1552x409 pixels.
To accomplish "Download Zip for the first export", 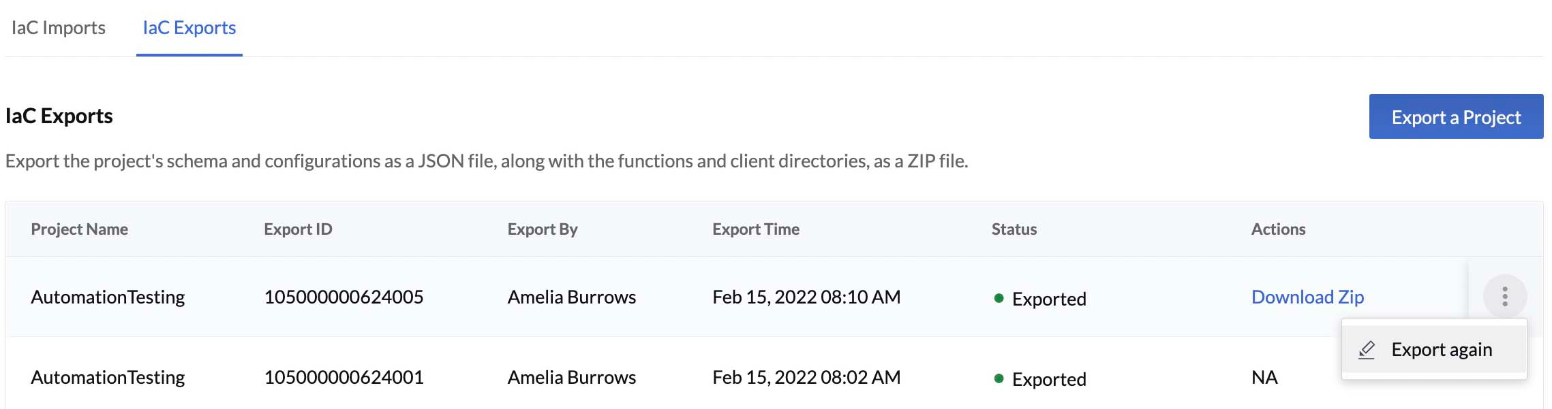I will (x=1307, y=297).
